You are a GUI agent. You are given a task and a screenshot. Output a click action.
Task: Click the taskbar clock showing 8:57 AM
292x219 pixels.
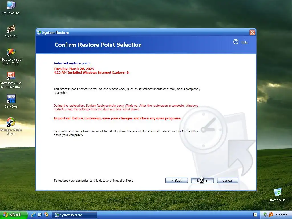pyautogui.click(x=281, y=215)
